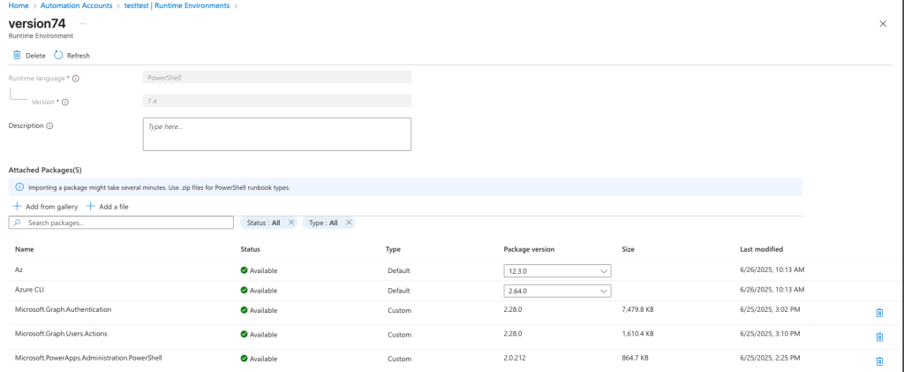Click the Description info icon

click(49, 125)
